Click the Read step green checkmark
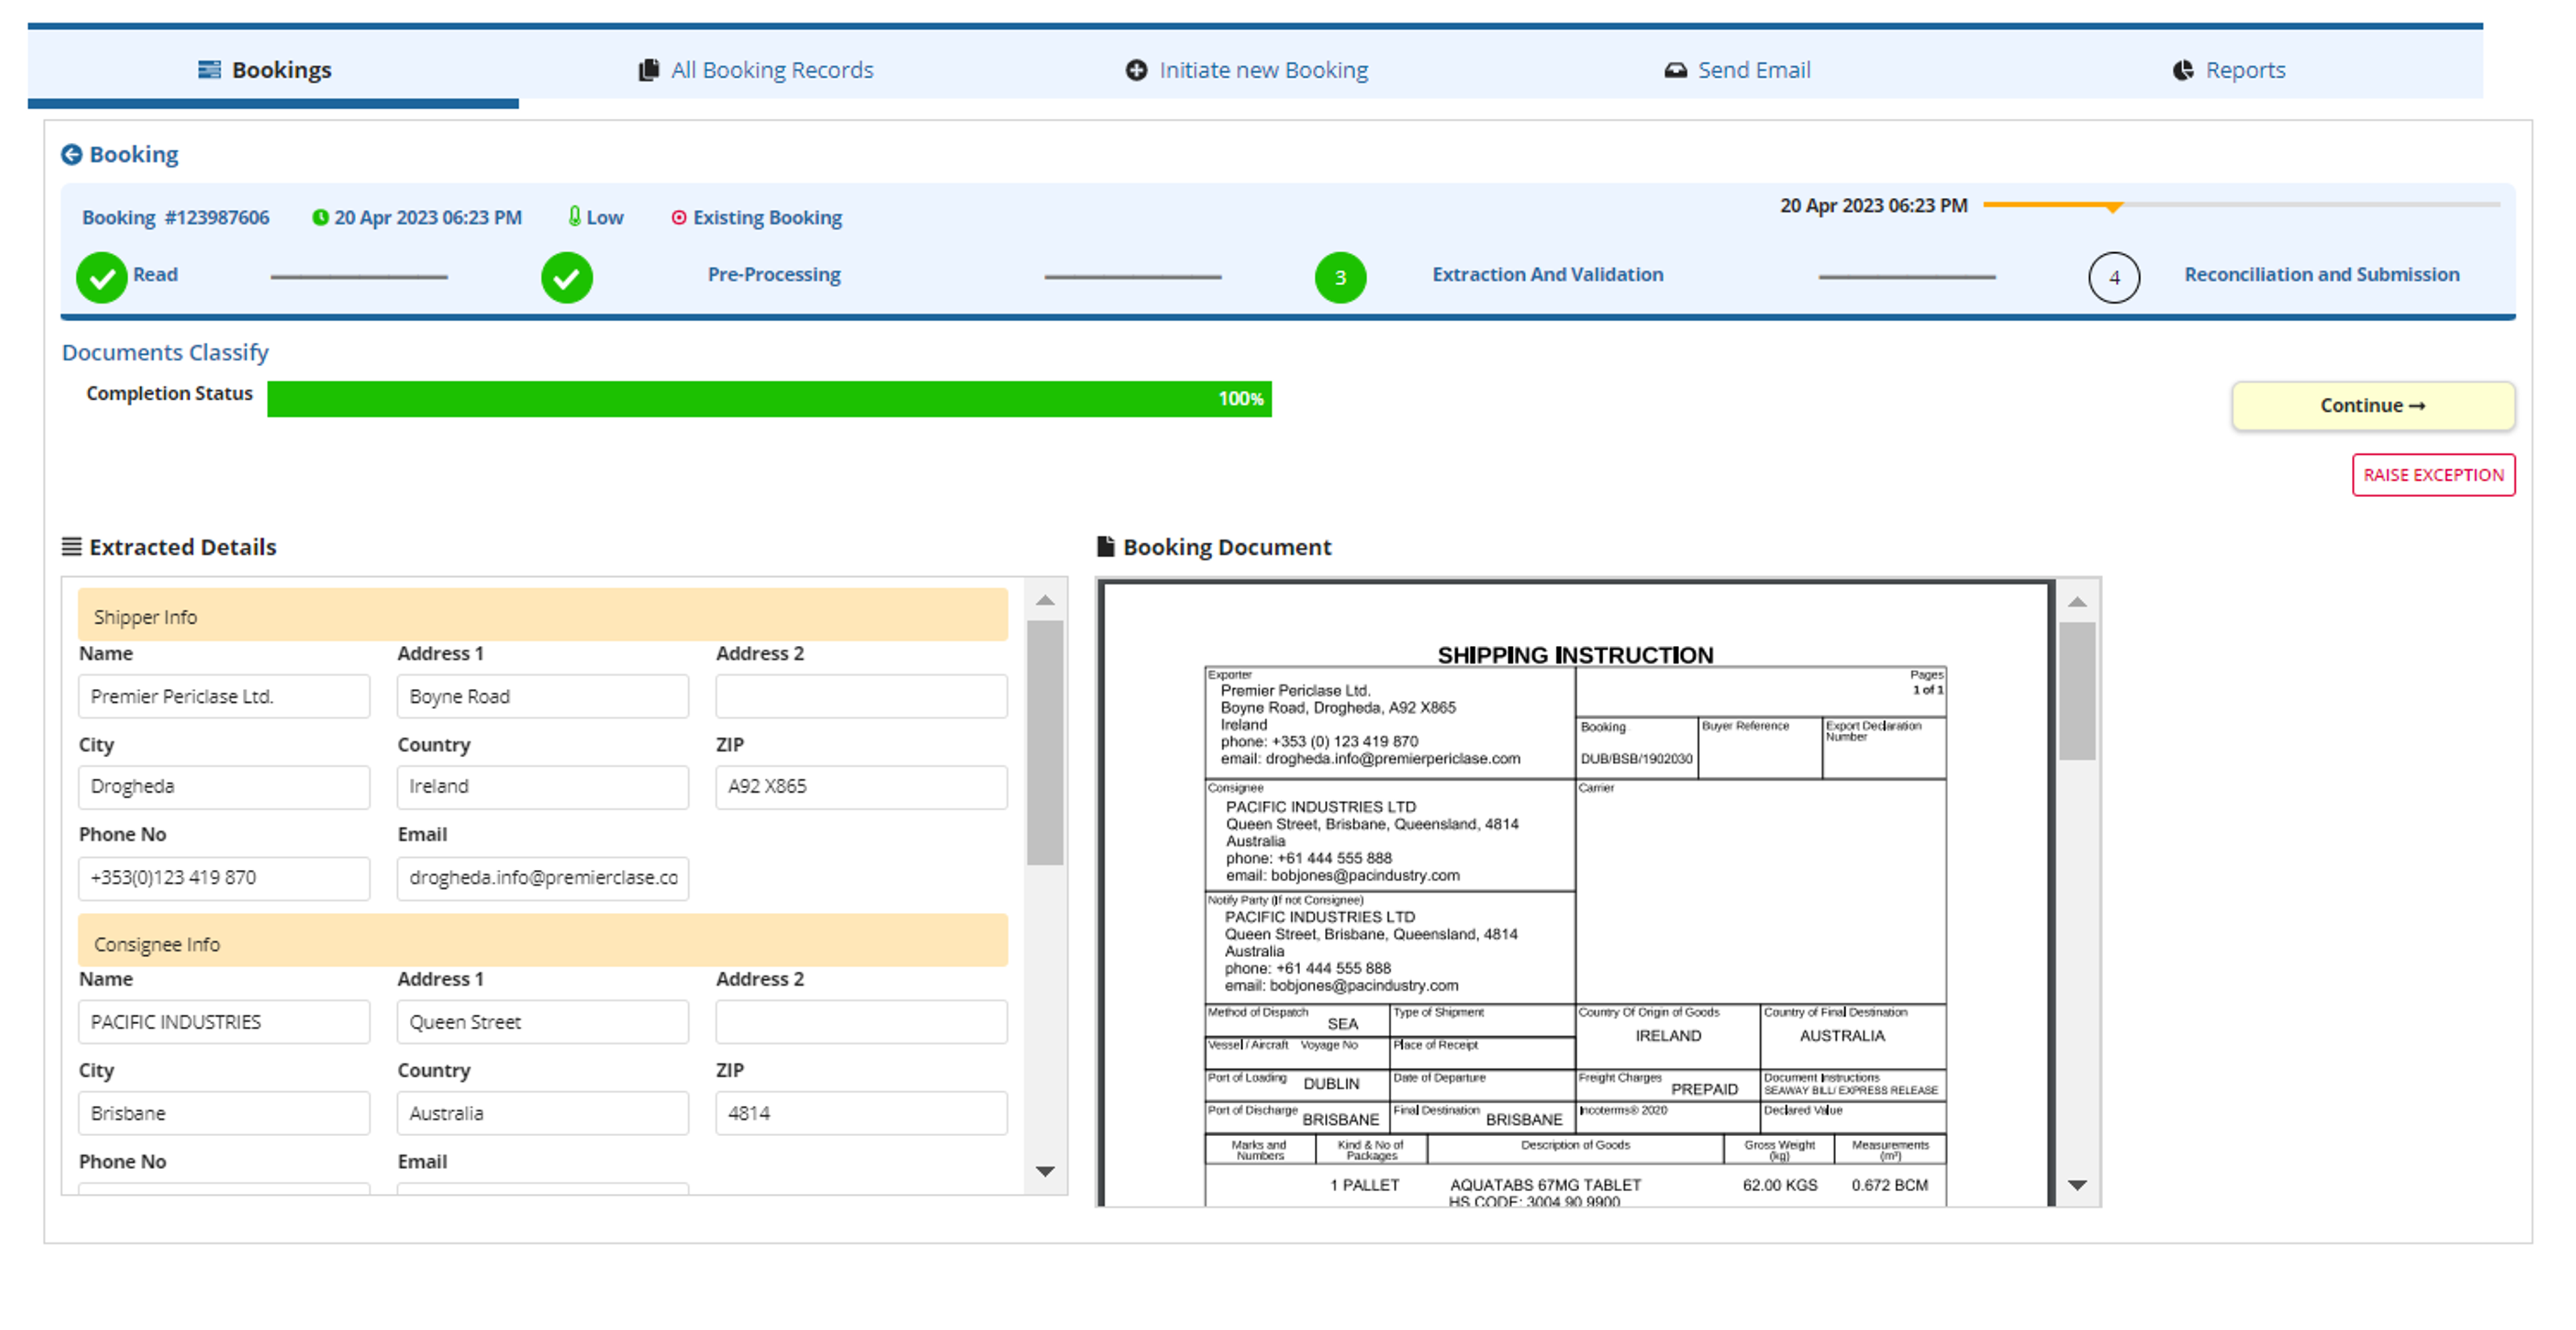The height and width of the screenshot is (1330, 2576). click(x=102, y=277)
